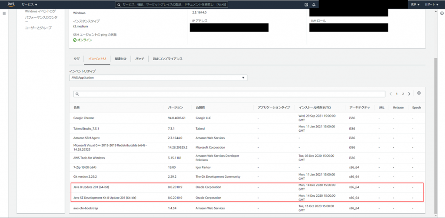This screenshot has height=218, width=445.
Task: Switch to the タグ tab
Action: point(76,59)
